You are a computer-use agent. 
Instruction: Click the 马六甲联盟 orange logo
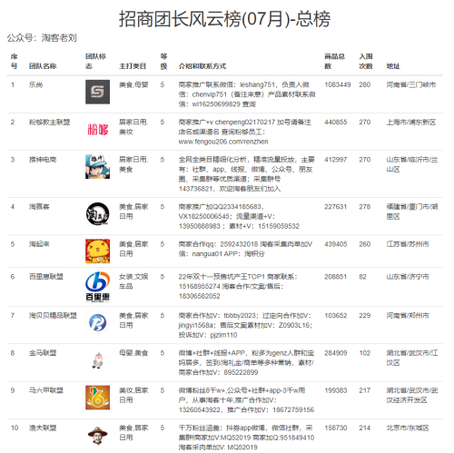[97, 398]
